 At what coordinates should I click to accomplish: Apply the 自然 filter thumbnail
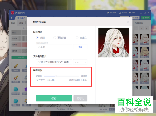pyautogui.click(x=144, y=39)
